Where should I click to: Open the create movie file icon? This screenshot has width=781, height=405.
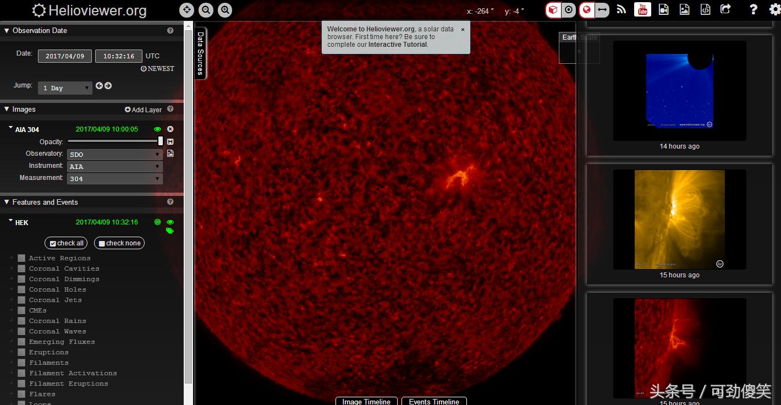pyautogui.click(x=664, y=9)
